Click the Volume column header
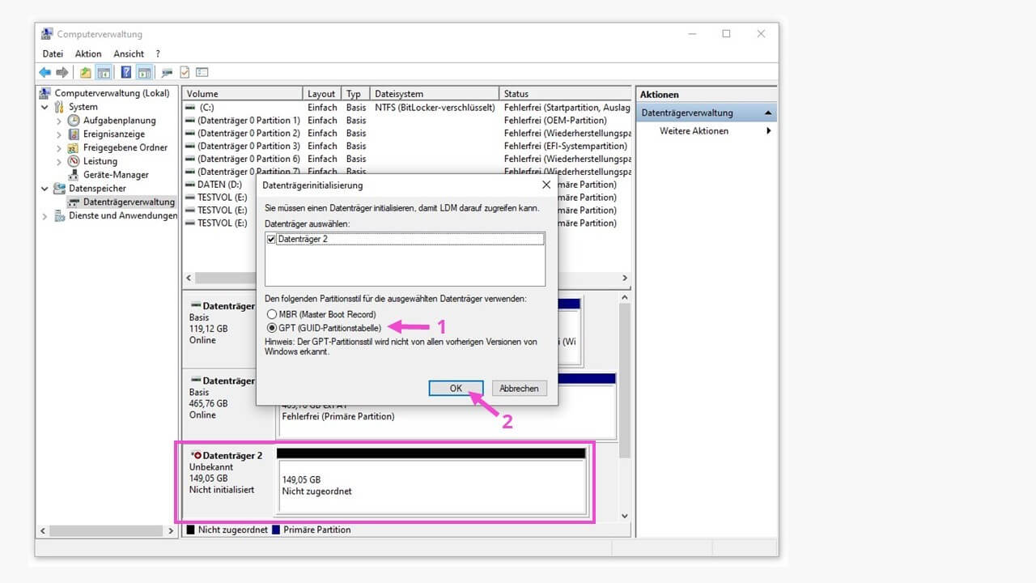Viewport: 1036px width, 583px height. tap(243, 94)
